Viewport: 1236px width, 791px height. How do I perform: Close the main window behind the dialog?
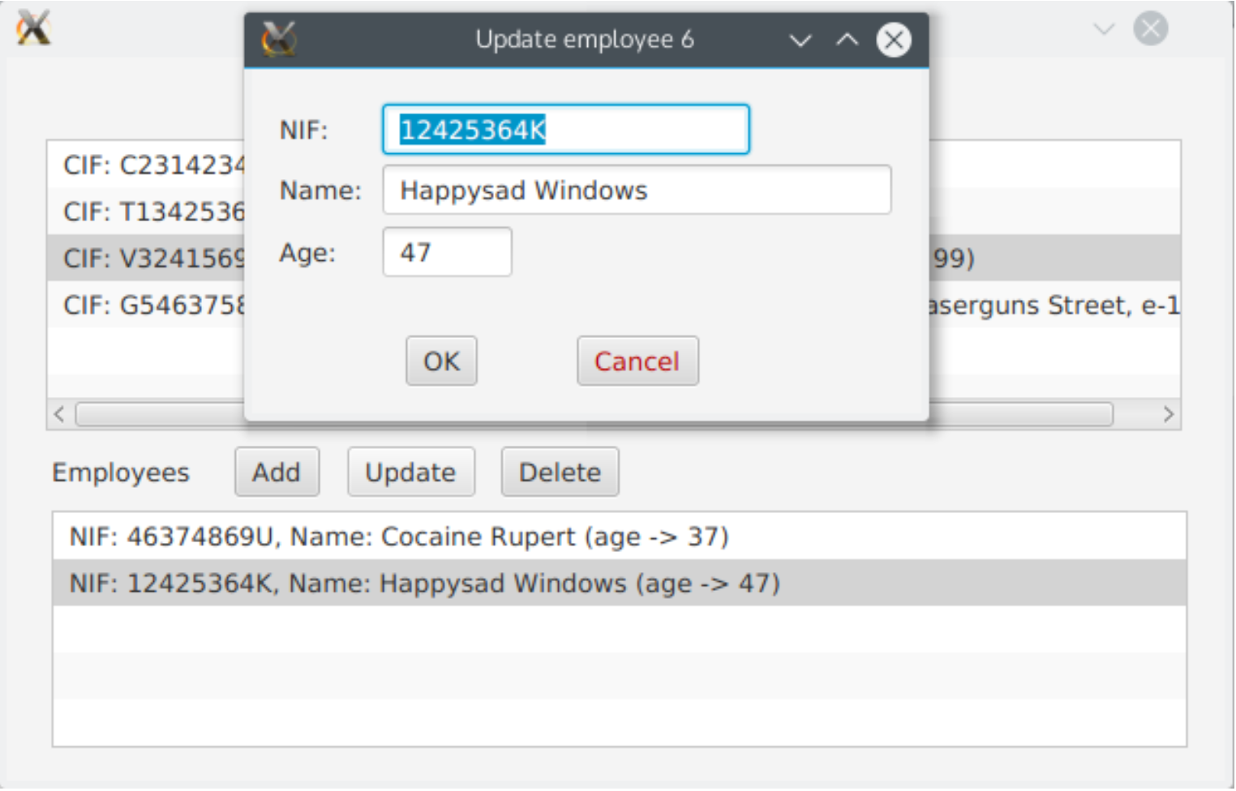coord(1150,29)
